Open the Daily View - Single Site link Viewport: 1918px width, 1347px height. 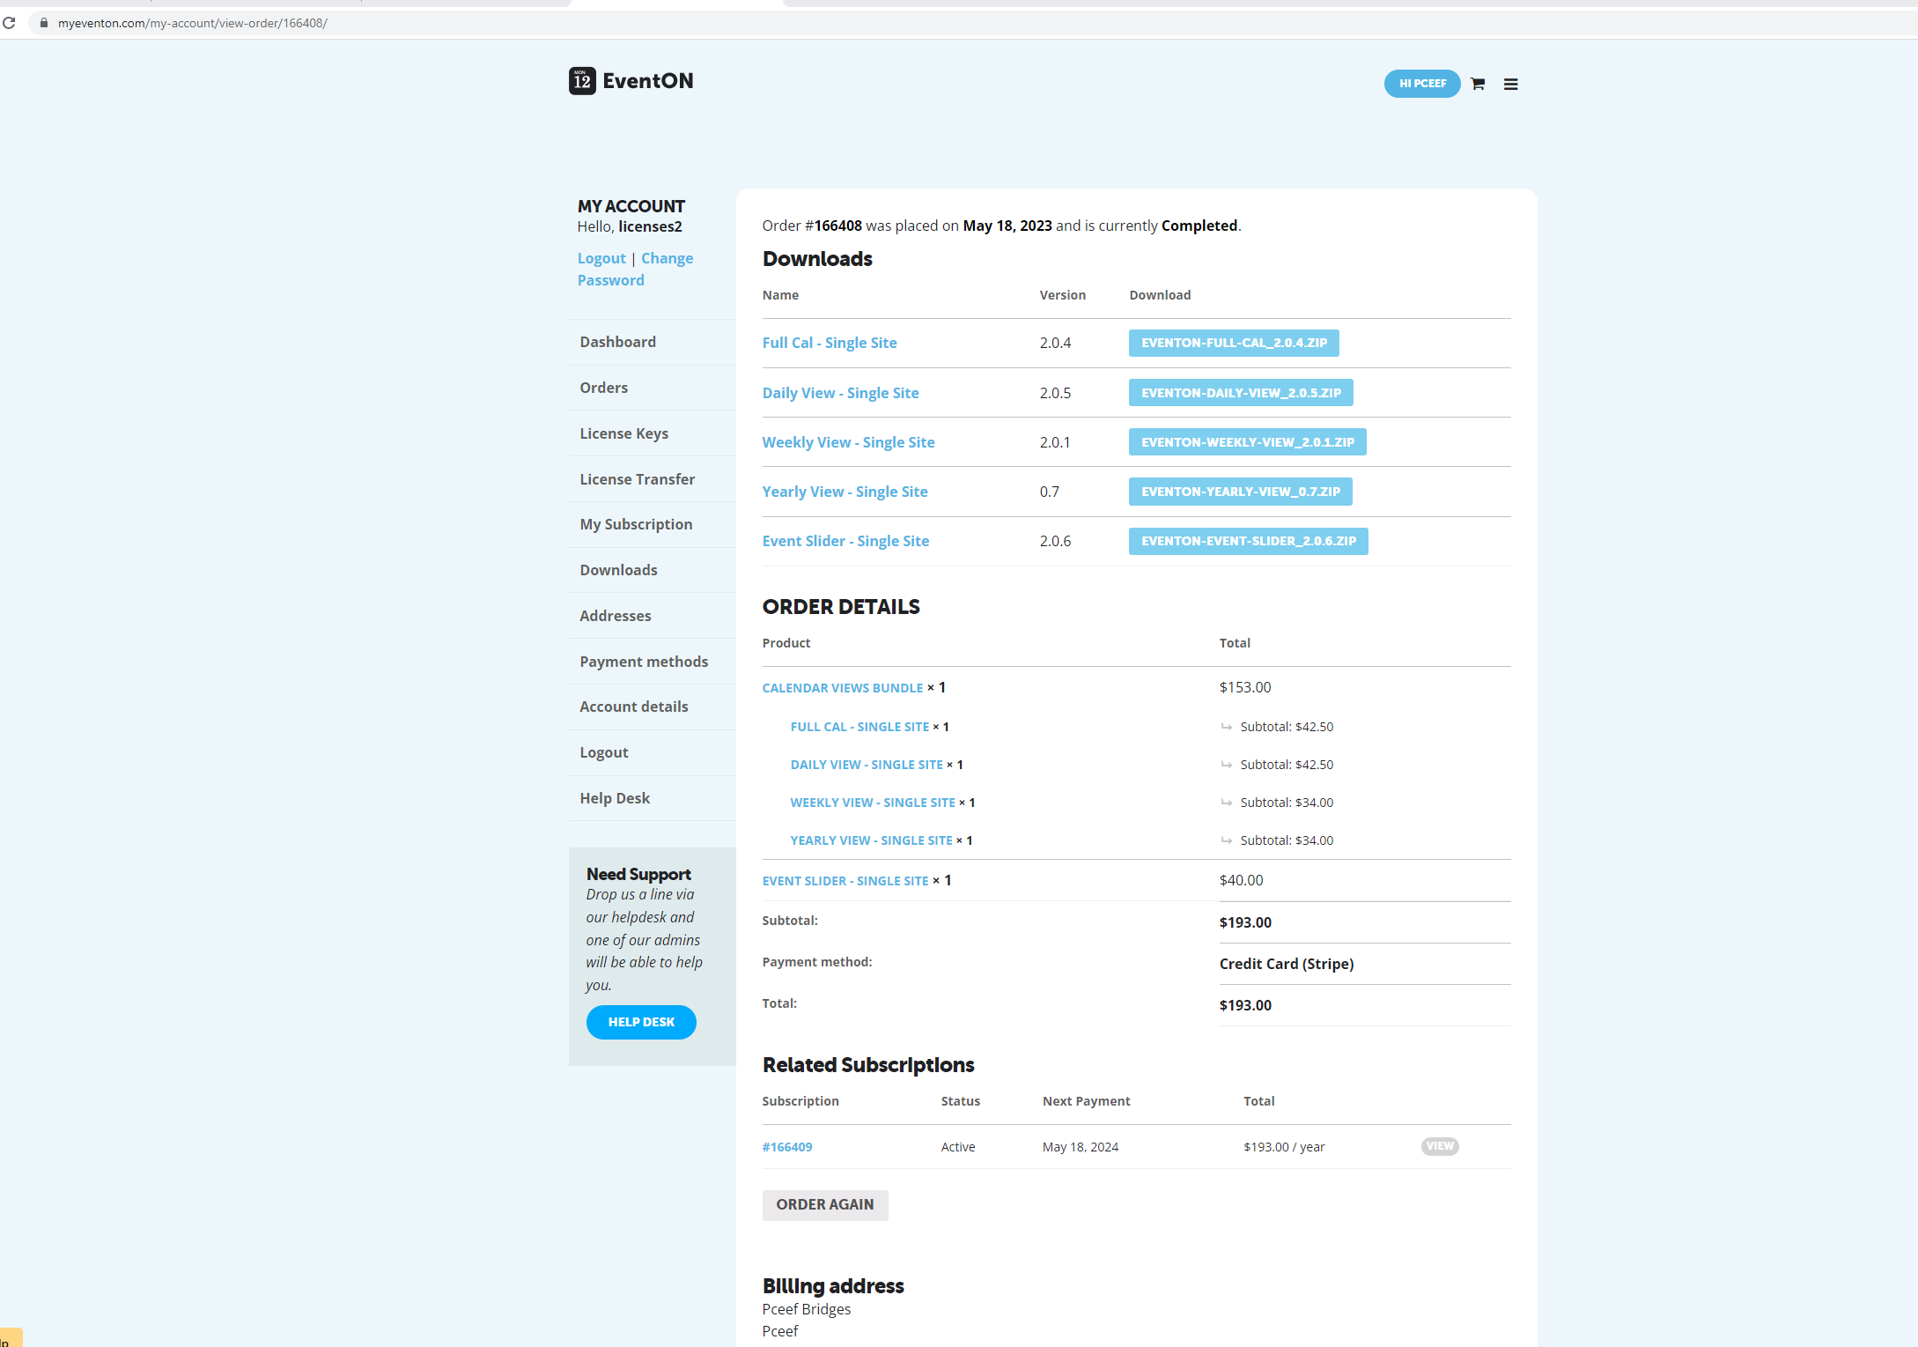pyautogui.click(x=840, y=392)
